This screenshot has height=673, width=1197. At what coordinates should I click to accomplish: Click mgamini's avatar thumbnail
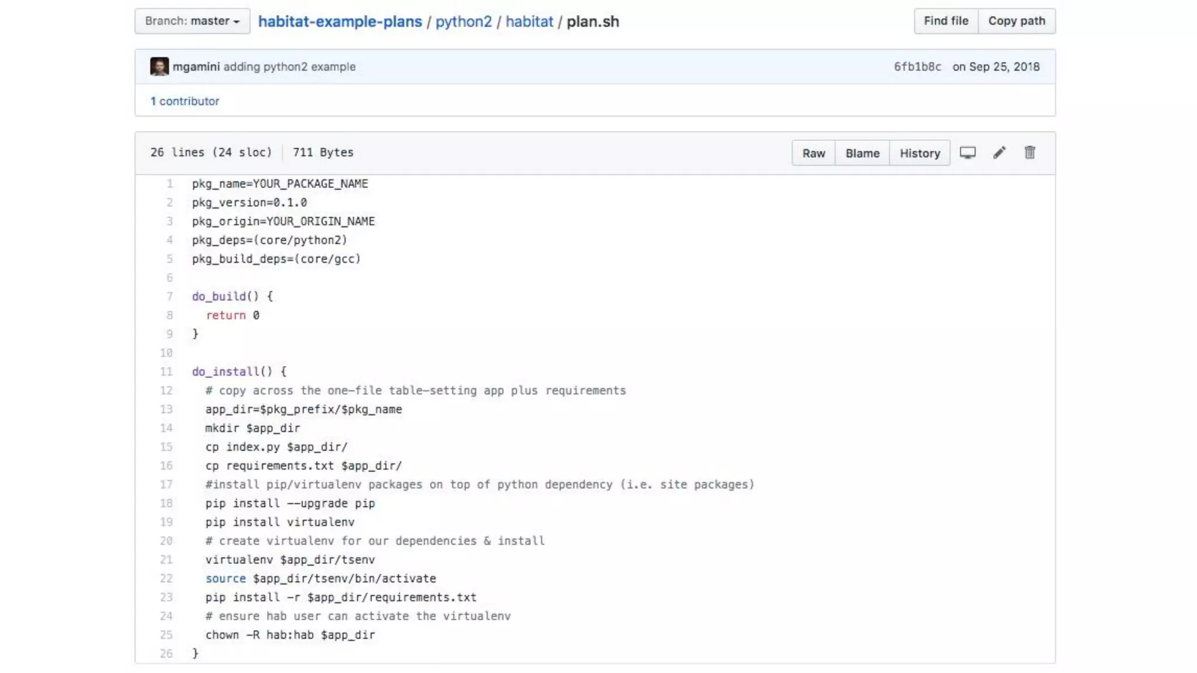coord(159,67)
